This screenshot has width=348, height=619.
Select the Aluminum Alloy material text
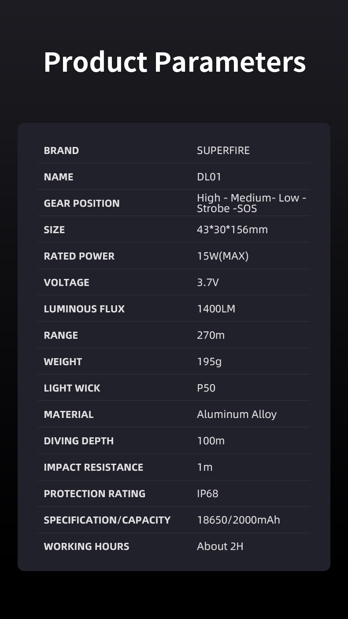point(237,414)
